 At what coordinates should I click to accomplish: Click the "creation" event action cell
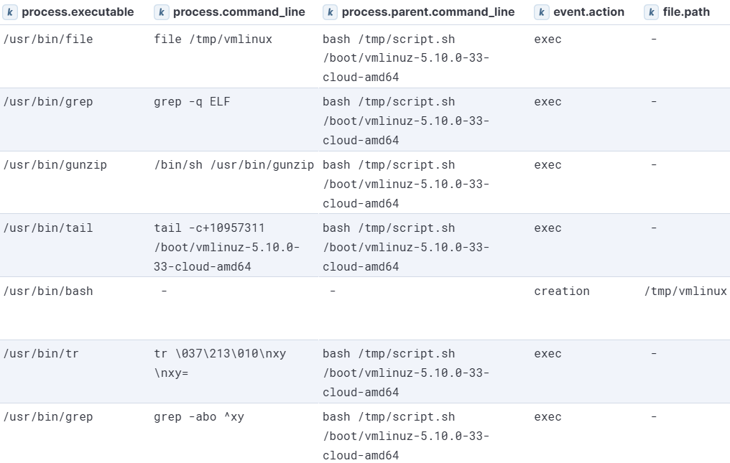(562, 291)
